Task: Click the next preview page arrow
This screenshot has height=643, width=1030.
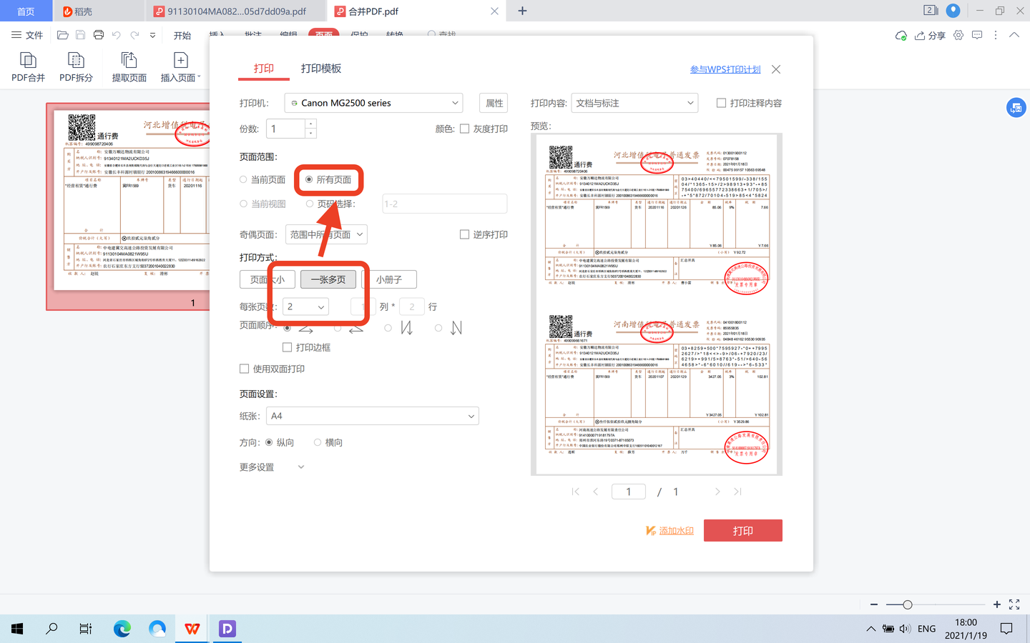Action: coord(717,492)
